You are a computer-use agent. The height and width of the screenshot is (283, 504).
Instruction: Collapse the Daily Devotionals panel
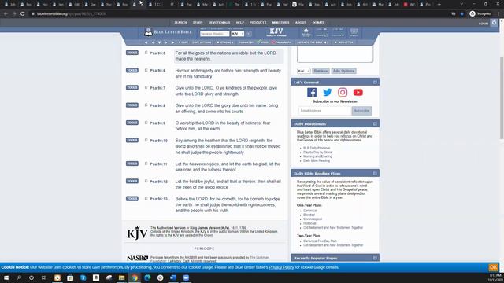click(375, 124)
